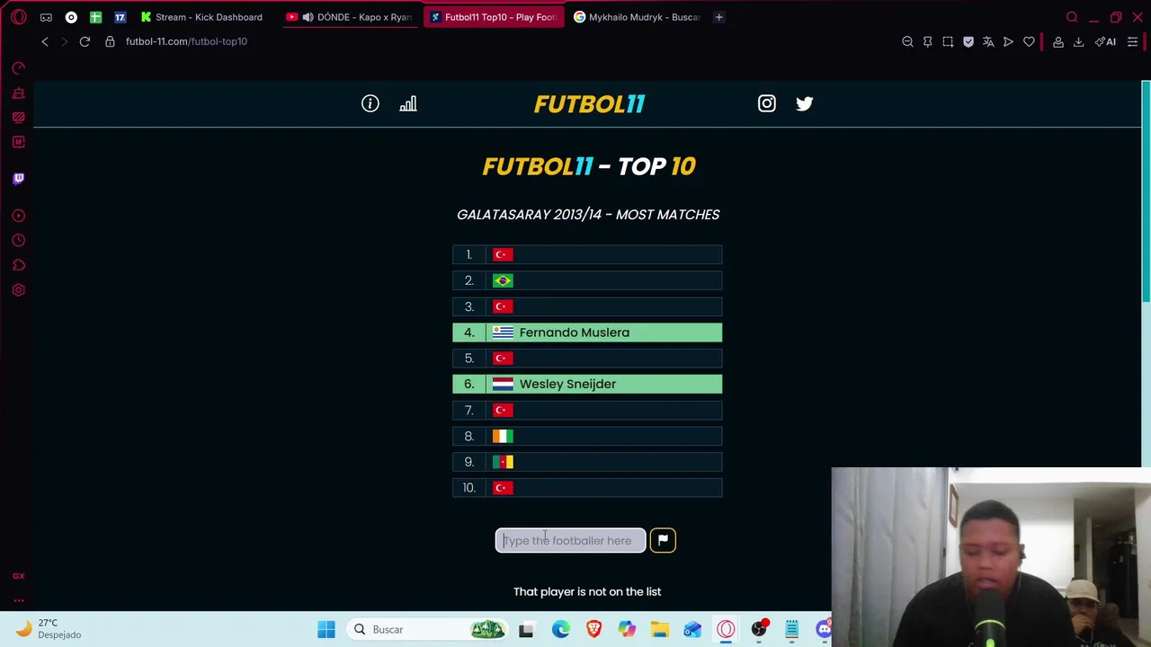
Task: Open the Opera main menu
Action: (x=18, y=17)
